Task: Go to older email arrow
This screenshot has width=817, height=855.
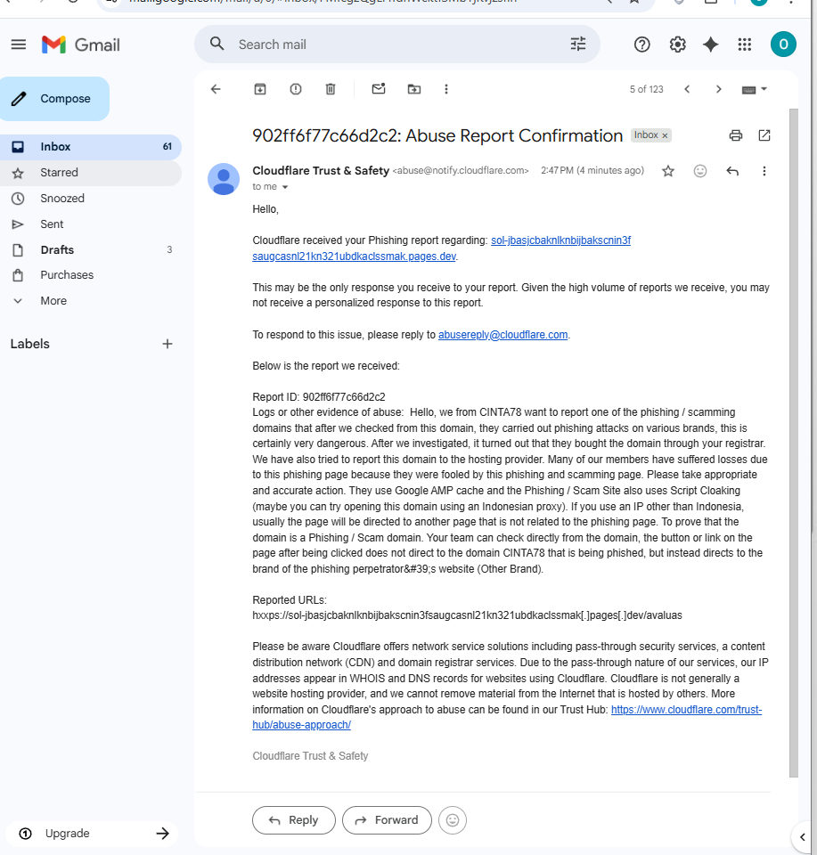Action: tap(719, 89)
